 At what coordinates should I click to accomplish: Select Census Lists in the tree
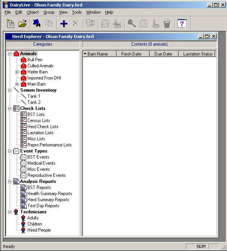coord(38,121)
